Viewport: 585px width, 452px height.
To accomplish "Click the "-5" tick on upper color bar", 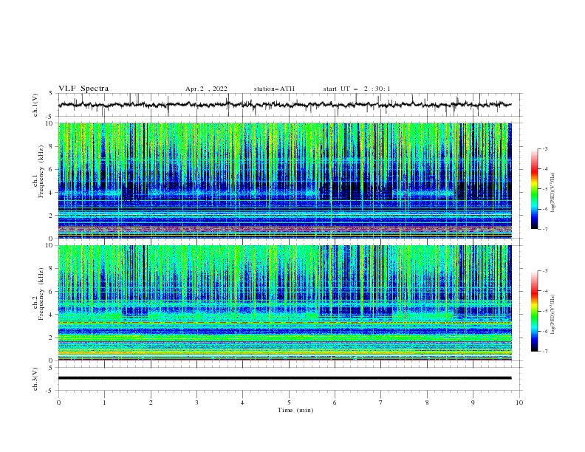I will 545,189.
